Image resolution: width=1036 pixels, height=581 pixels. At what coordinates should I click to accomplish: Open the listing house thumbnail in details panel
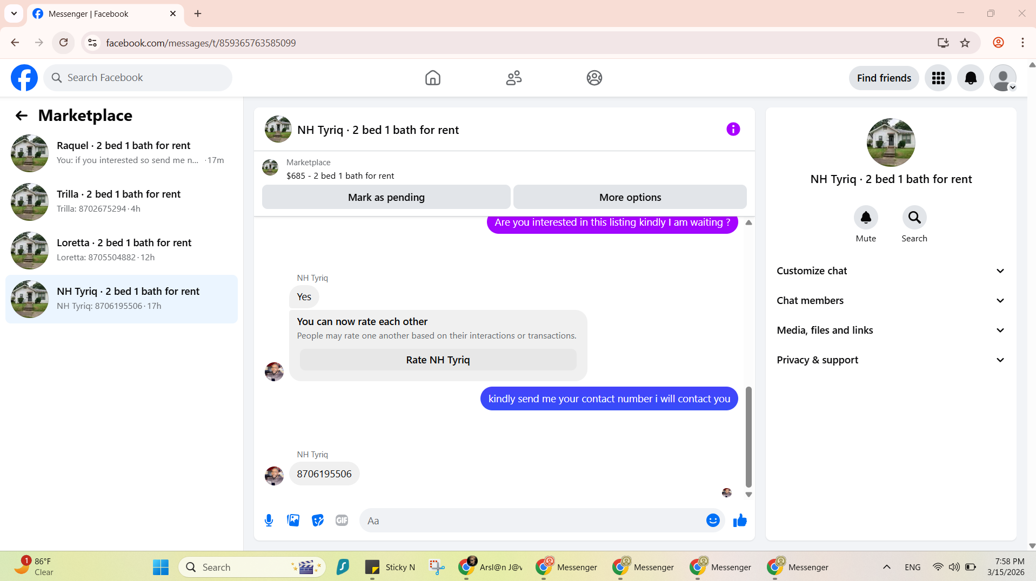click(x=891, y=143)
